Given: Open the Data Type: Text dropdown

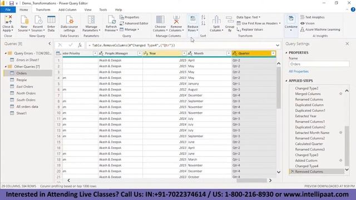Looking at the screenshot, I should pyautogui.click(x=249, y=17).
